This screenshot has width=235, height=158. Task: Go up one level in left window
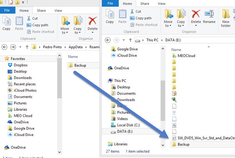27,47
